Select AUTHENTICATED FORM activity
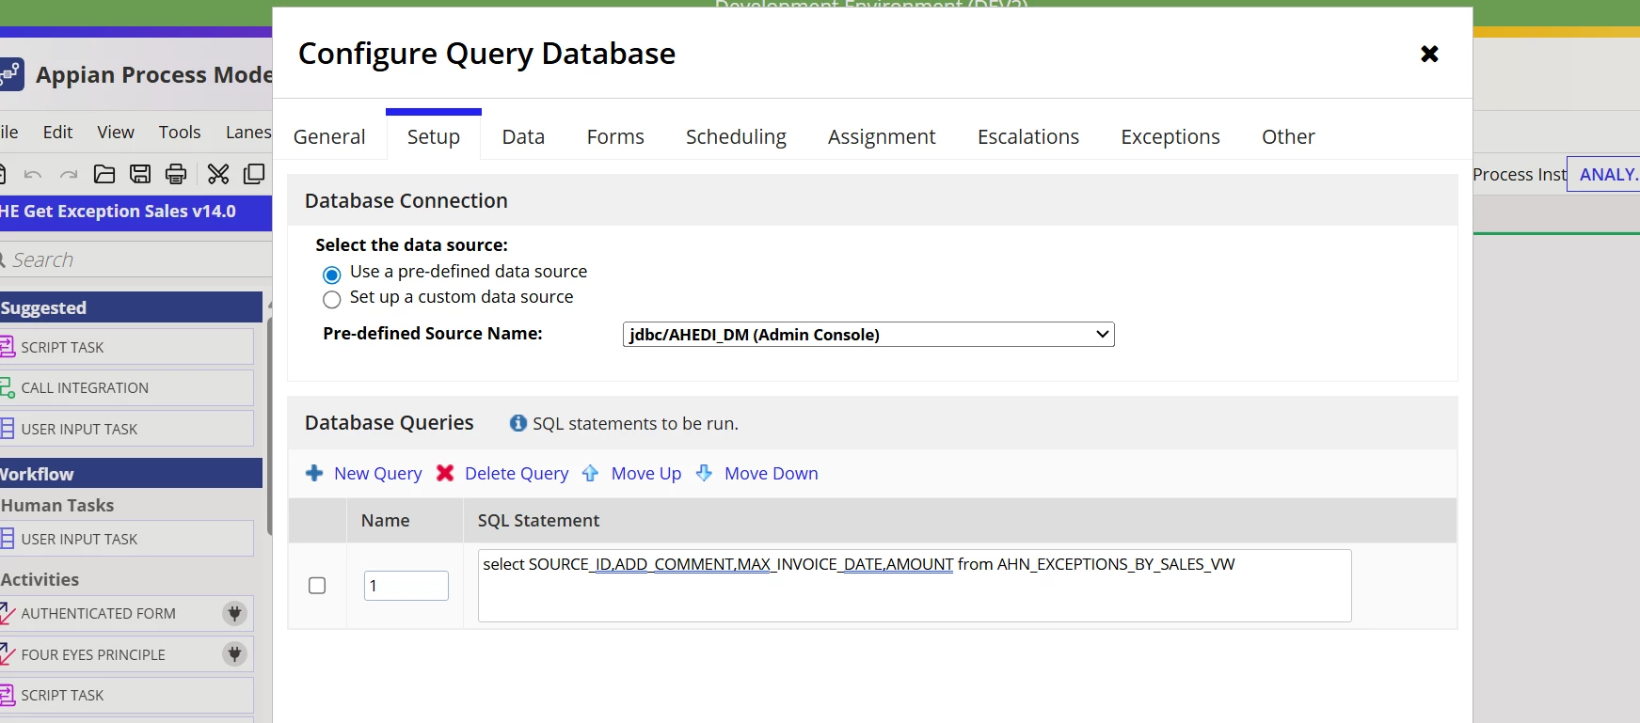Screen dimensions: 1640x723 pyautogui.click(x=126, y=614)
